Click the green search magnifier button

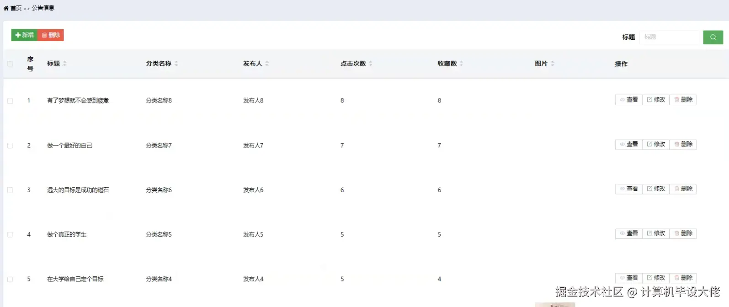pyautogui.click(x=713, y=37)
